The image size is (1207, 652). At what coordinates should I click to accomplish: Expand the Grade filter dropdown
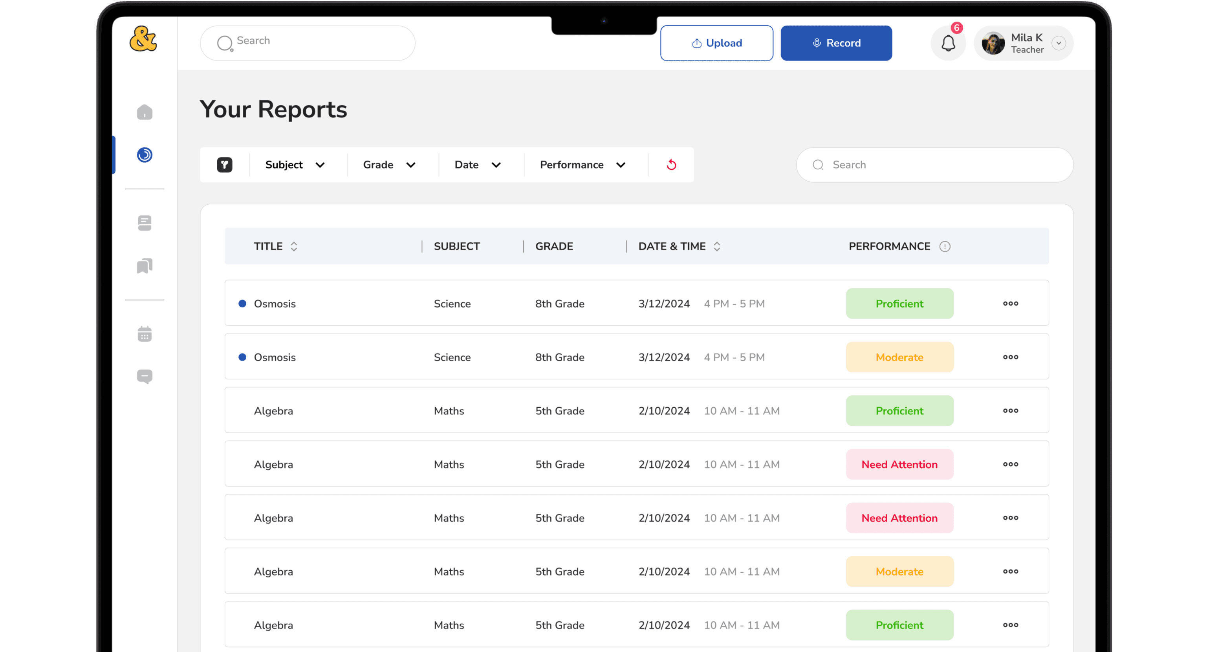point(389,165)
